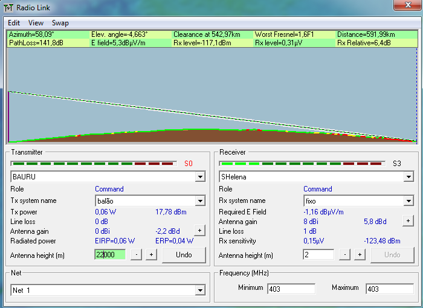This screenshot has height=308, width=423.
Task: Click the Minimum frequency input field
Action: click(x=291, y=289)
